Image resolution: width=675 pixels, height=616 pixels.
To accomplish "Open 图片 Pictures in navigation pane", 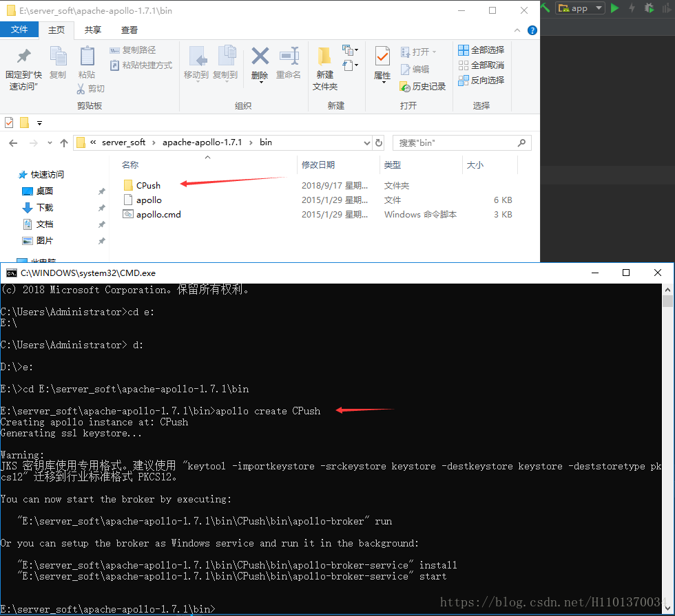I will pyautogui.click(x=45, y=241).
